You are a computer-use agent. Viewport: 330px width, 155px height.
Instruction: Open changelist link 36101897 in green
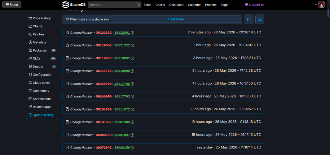(122, 135)
